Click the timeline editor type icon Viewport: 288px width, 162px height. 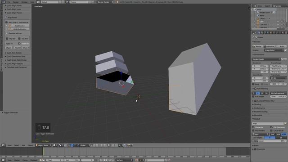pyautogui.click(x=3, y=160)
